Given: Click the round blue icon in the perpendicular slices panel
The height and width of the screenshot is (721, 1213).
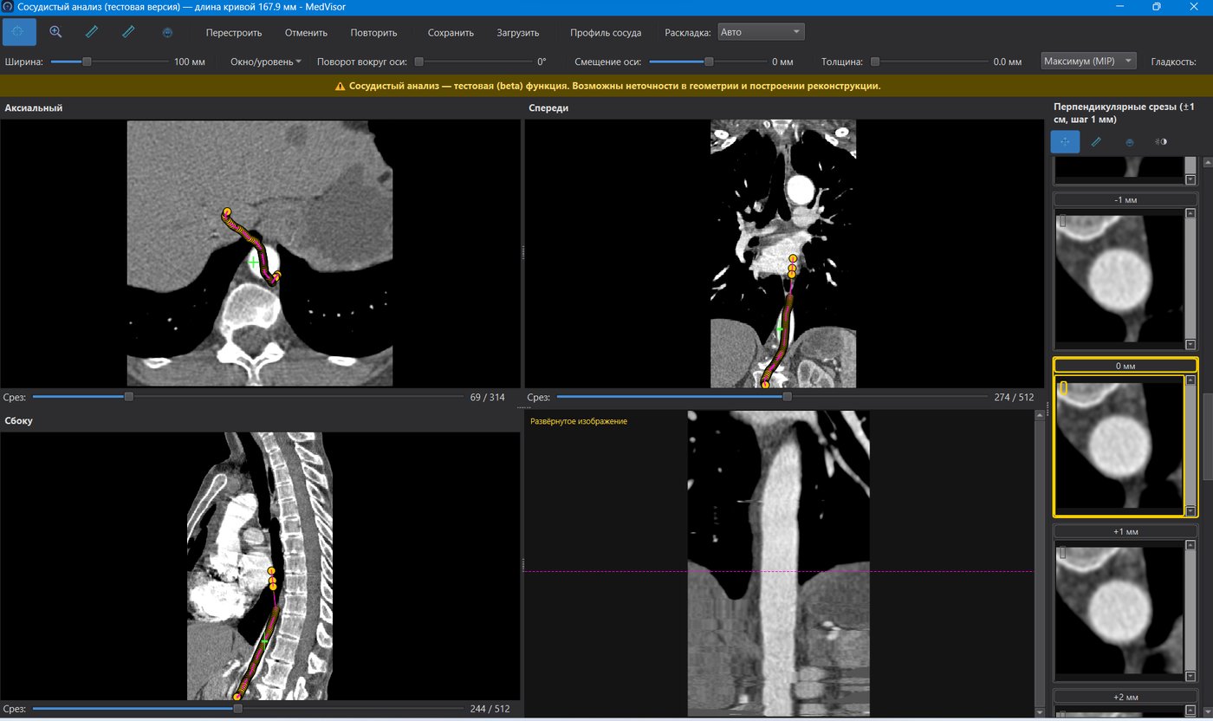Looking at the screenshot, I should click(1129, 141).
